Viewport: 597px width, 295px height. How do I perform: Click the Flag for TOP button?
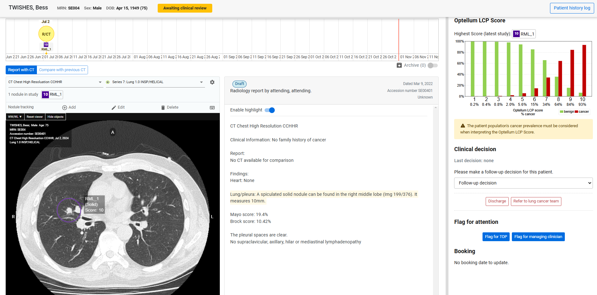(496, 237)
